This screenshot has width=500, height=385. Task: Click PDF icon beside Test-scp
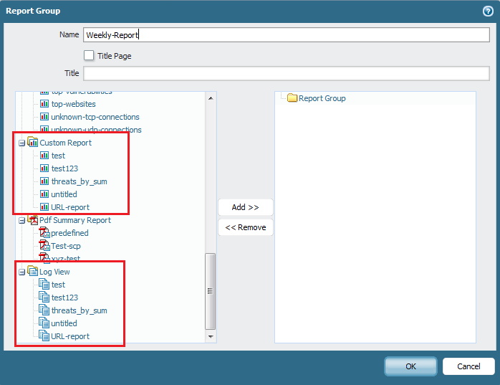pyautogui.click(x=44, y=245)
